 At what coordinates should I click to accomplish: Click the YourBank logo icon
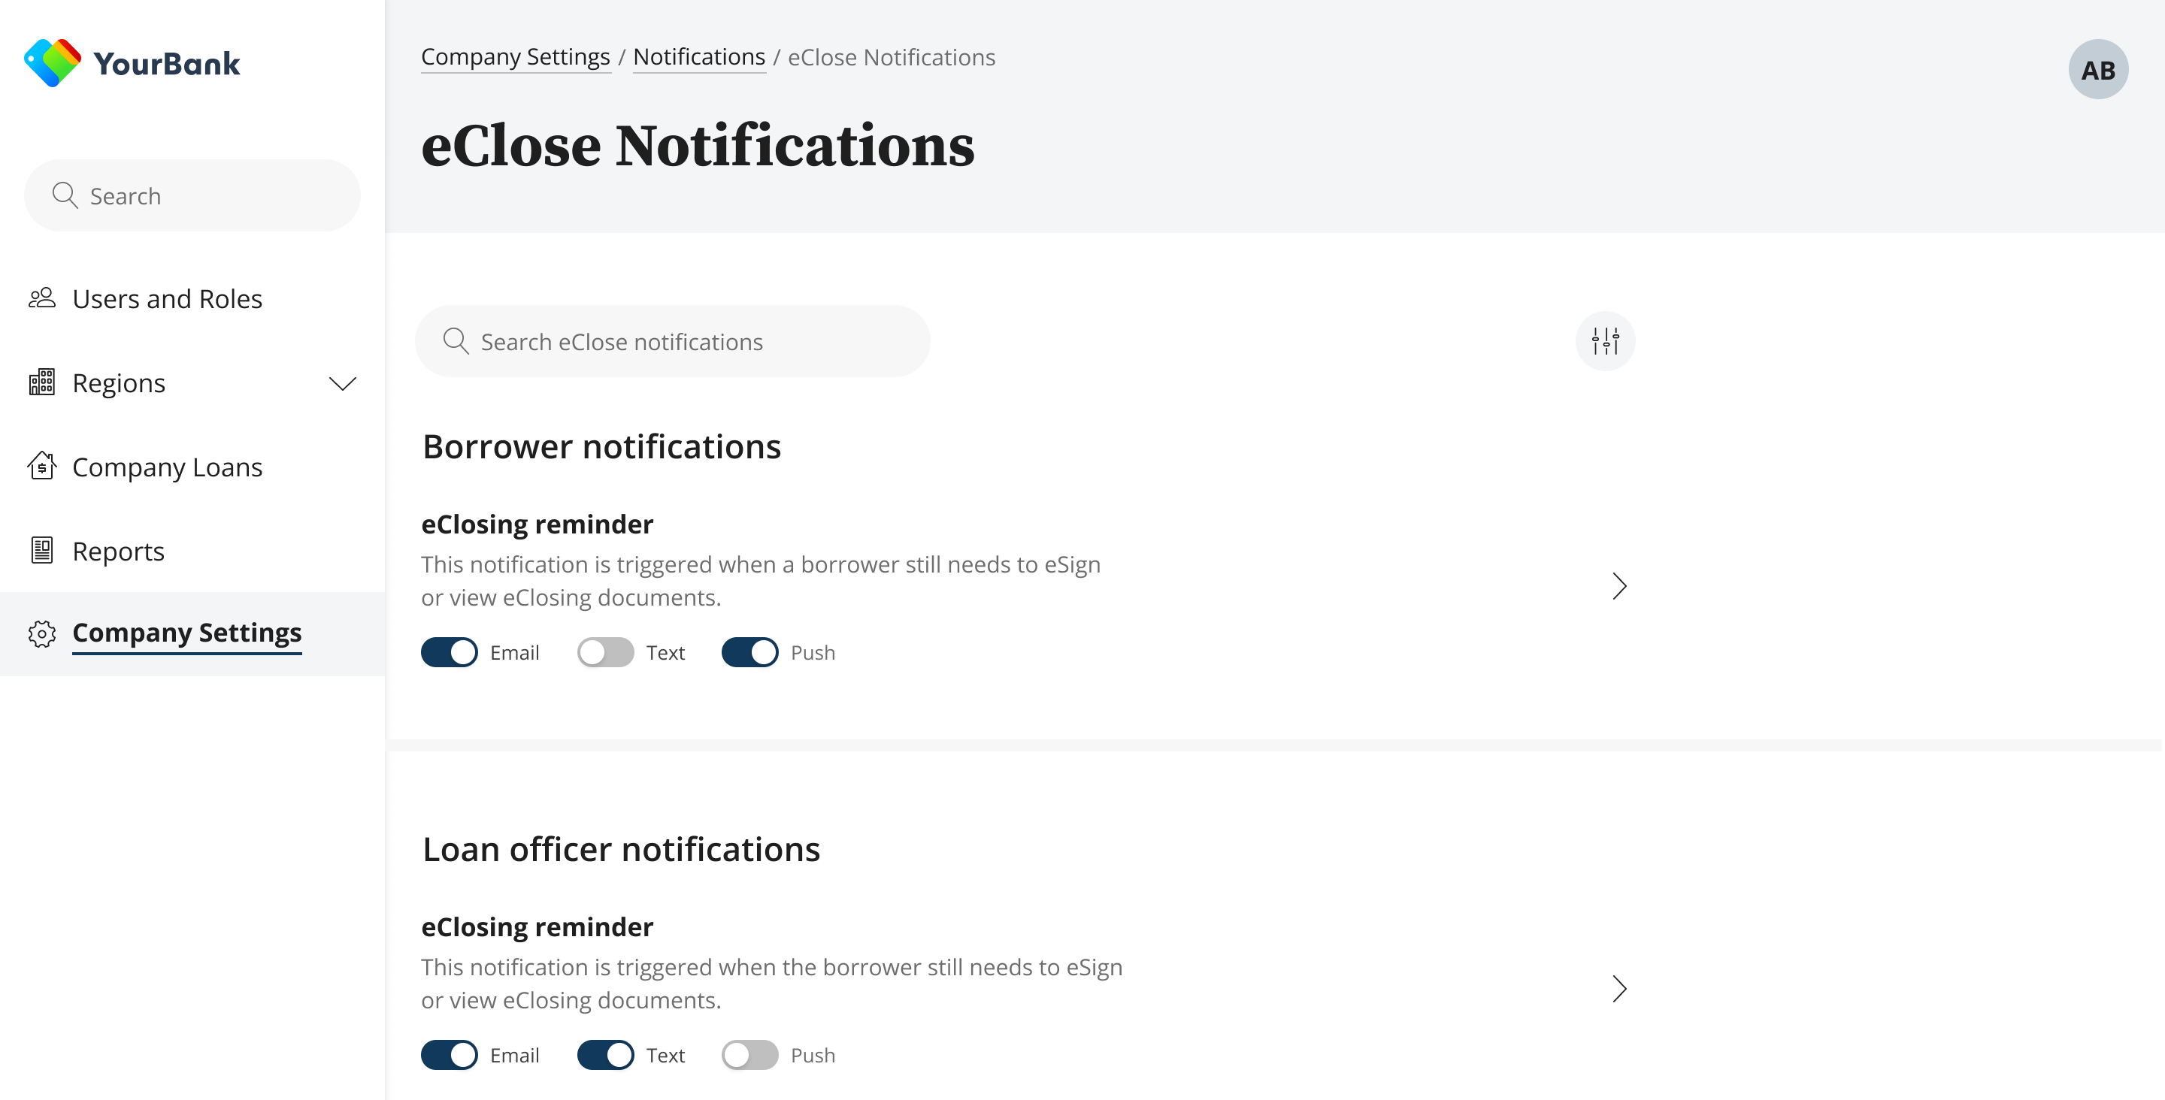tap(52, 63)
